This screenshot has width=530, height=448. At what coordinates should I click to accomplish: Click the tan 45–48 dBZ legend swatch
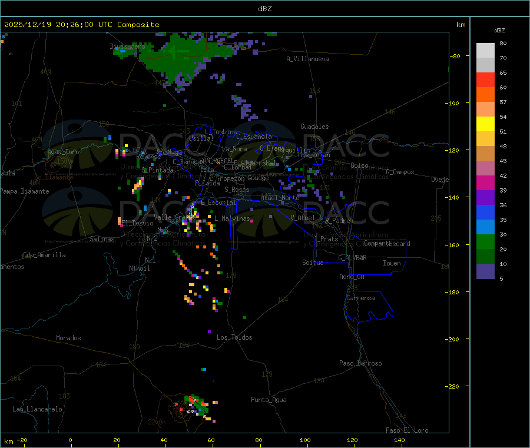pos(485,154)
